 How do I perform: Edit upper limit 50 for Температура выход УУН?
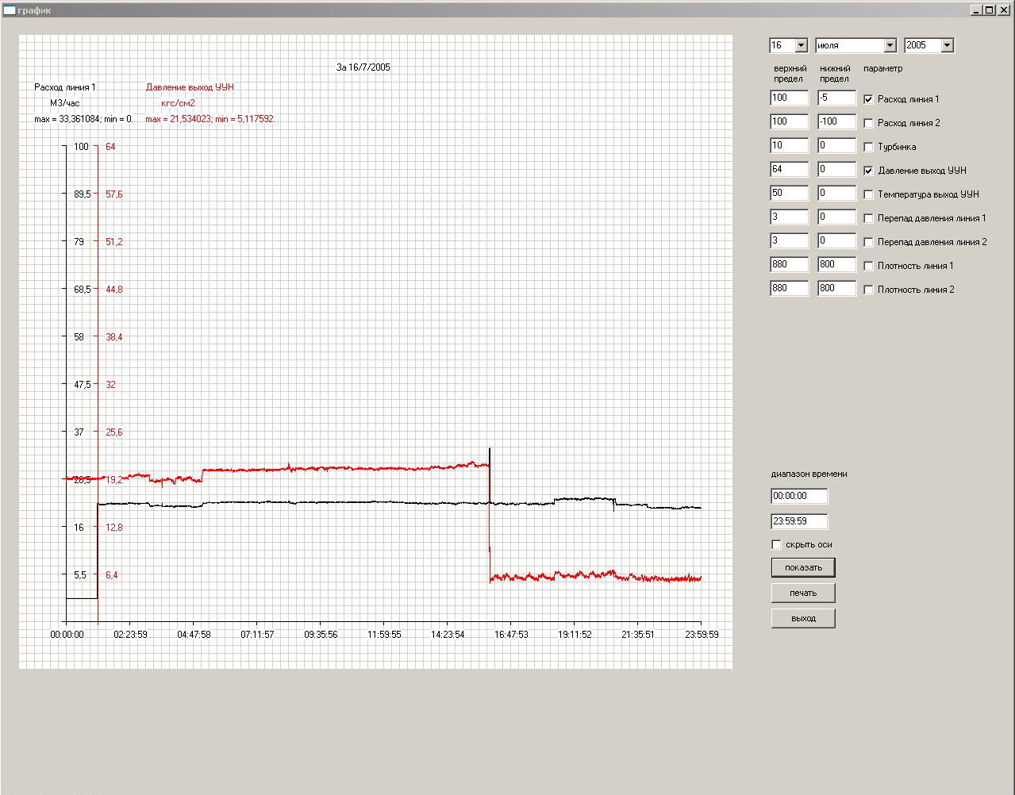coord(789,193)
